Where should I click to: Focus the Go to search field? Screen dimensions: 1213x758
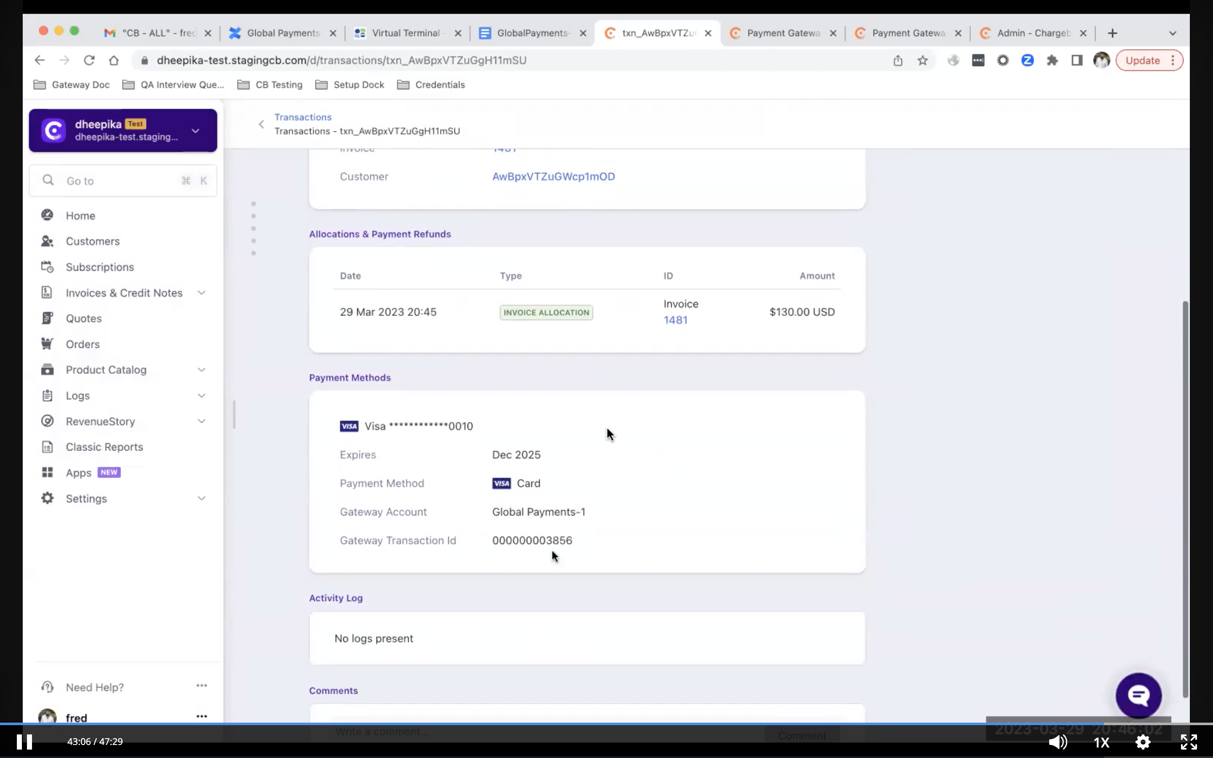point(123,181)
